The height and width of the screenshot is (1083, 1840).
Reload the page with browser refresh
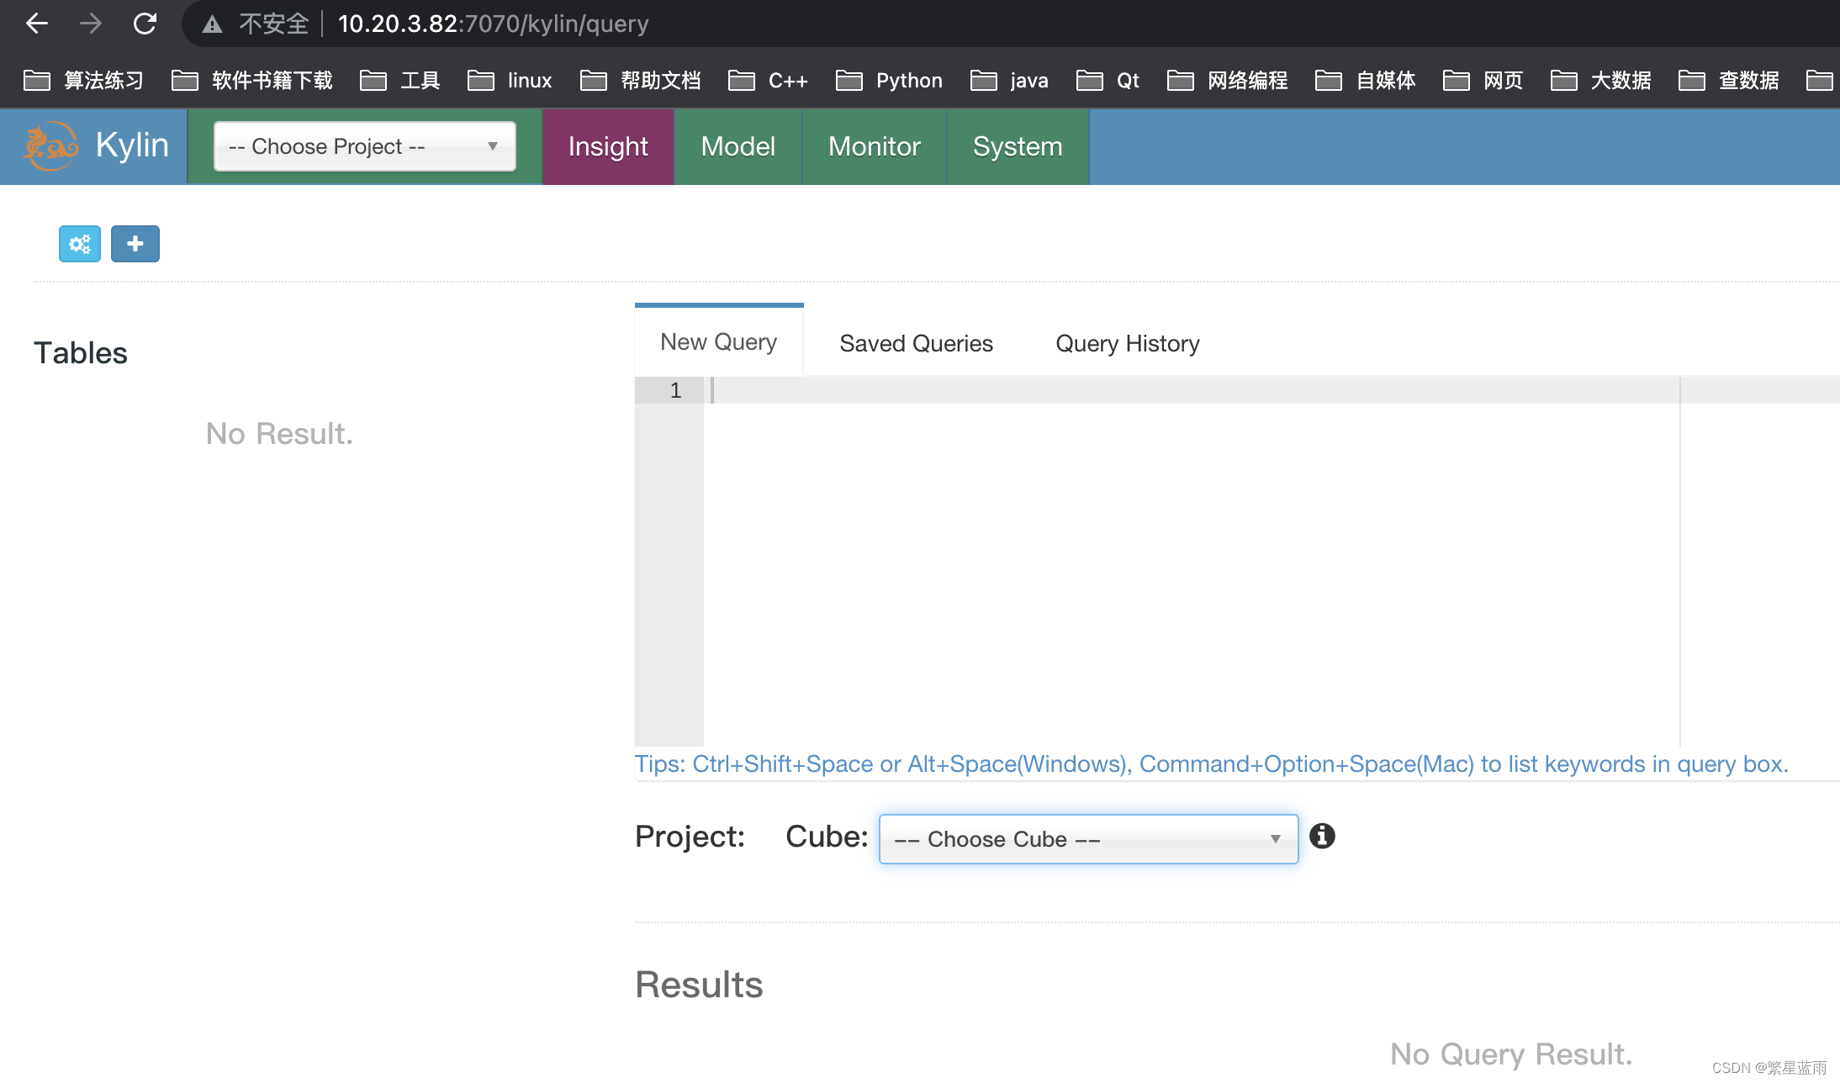click(x=145, y=24)
